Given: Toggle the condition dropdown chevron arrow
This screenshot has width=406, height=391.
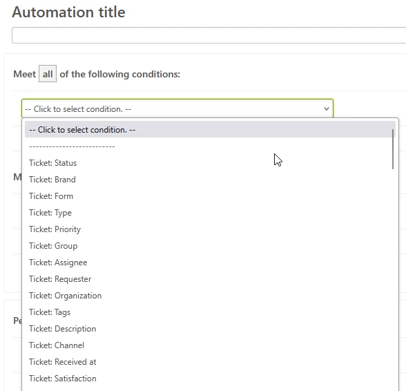Looking at the screenshot, I should 326,109.
